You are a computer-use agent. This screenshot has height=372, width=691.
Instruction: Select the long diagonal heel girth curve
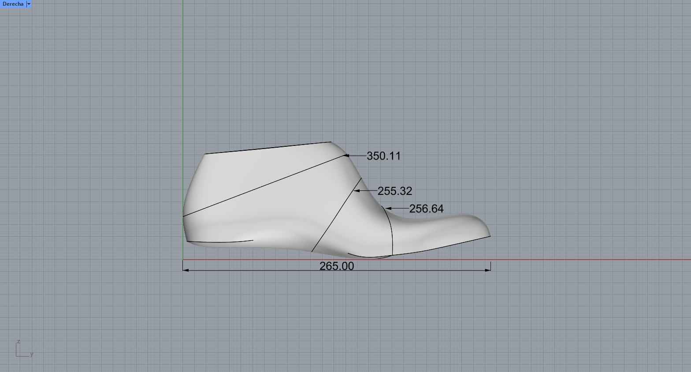(x=264, y=186)
